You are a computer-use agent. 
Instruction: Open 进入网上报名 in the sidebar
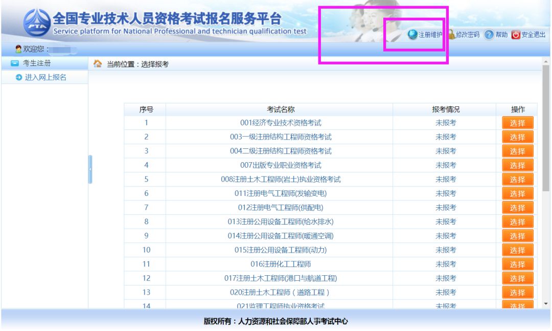[45, 77]
